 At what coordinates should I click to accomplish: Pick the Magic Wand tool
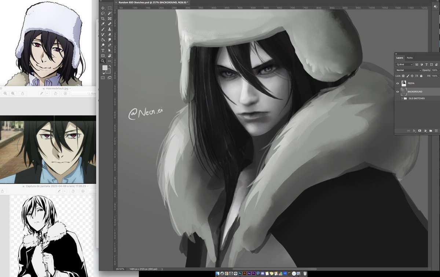(x=110, y=13)
